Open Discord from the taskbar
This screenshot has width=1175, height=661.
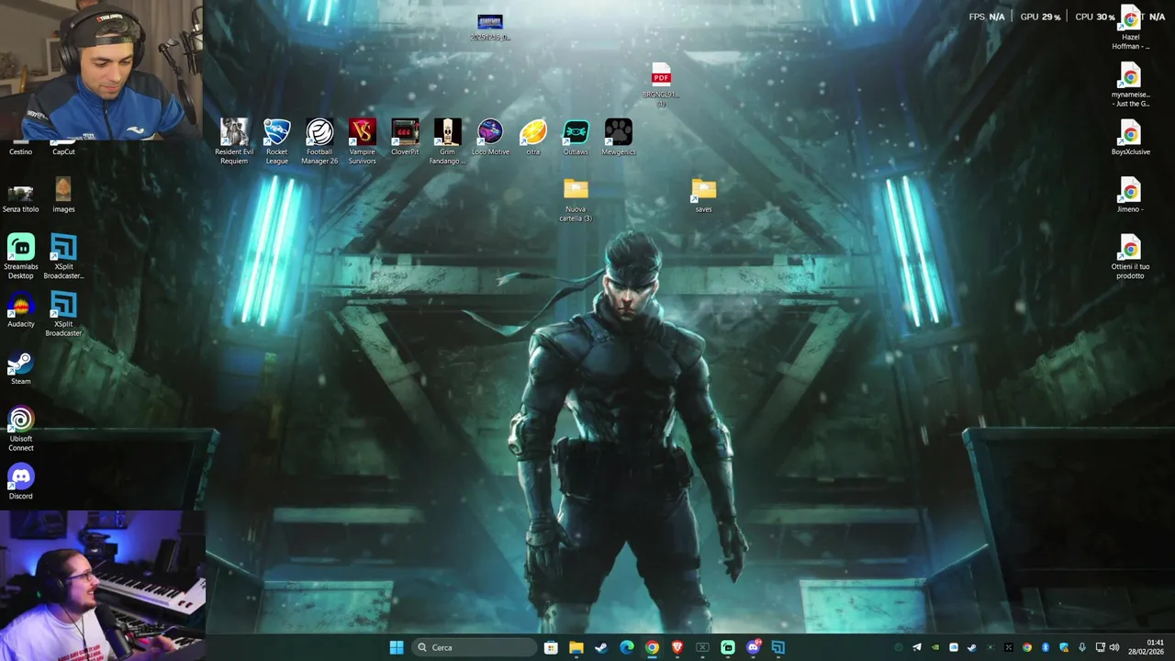(754, 647)
